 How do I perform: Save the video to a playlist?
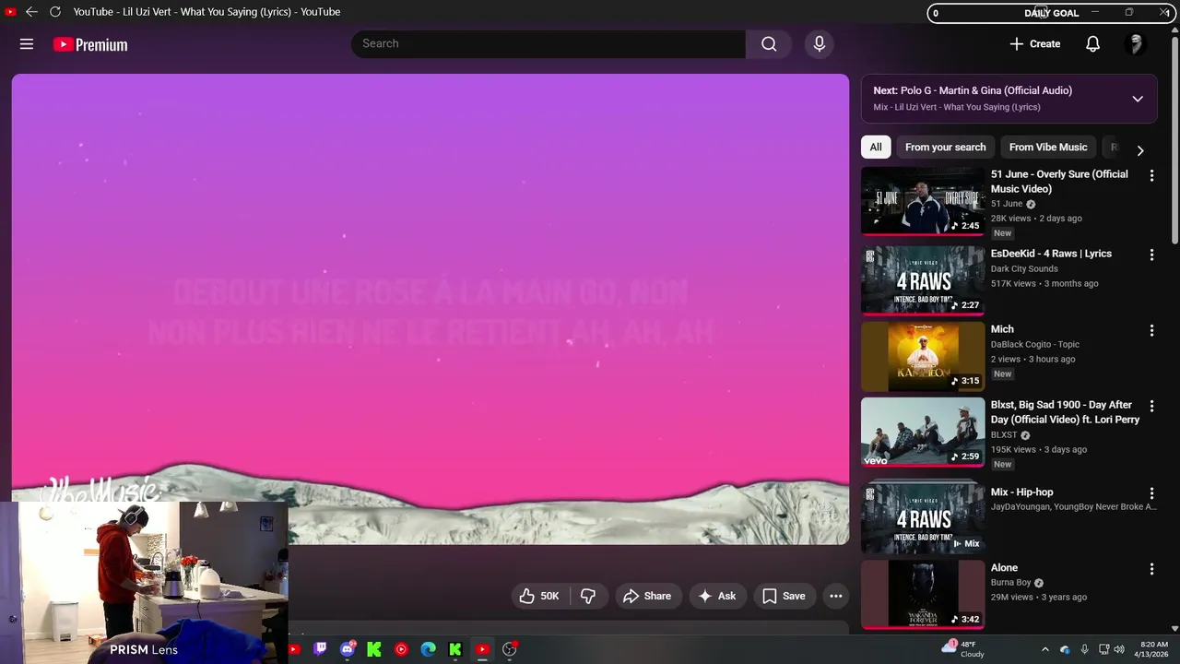[x=784, y=596]
